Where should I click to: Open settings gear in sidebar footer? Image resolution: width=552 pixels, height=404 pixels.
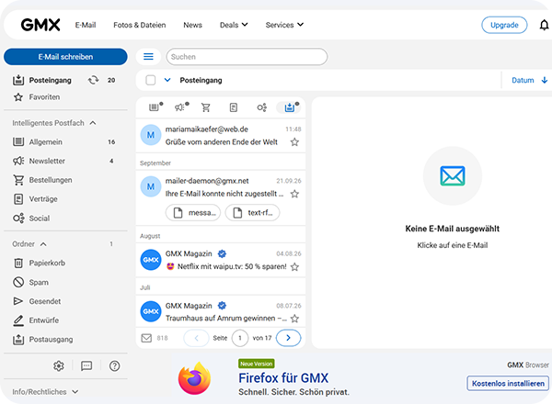[x=59, y=365]
